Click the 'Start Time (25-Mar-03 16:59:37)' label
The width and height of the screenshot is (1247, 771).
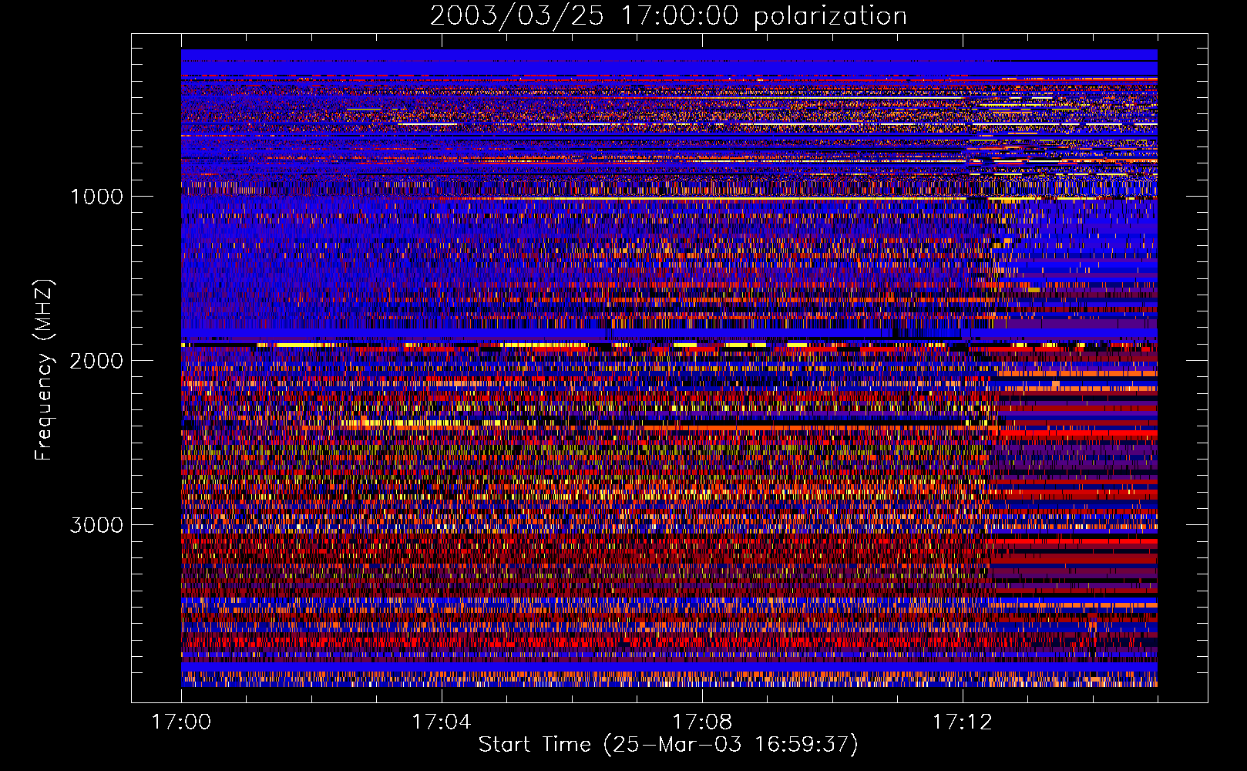[668, 745]
